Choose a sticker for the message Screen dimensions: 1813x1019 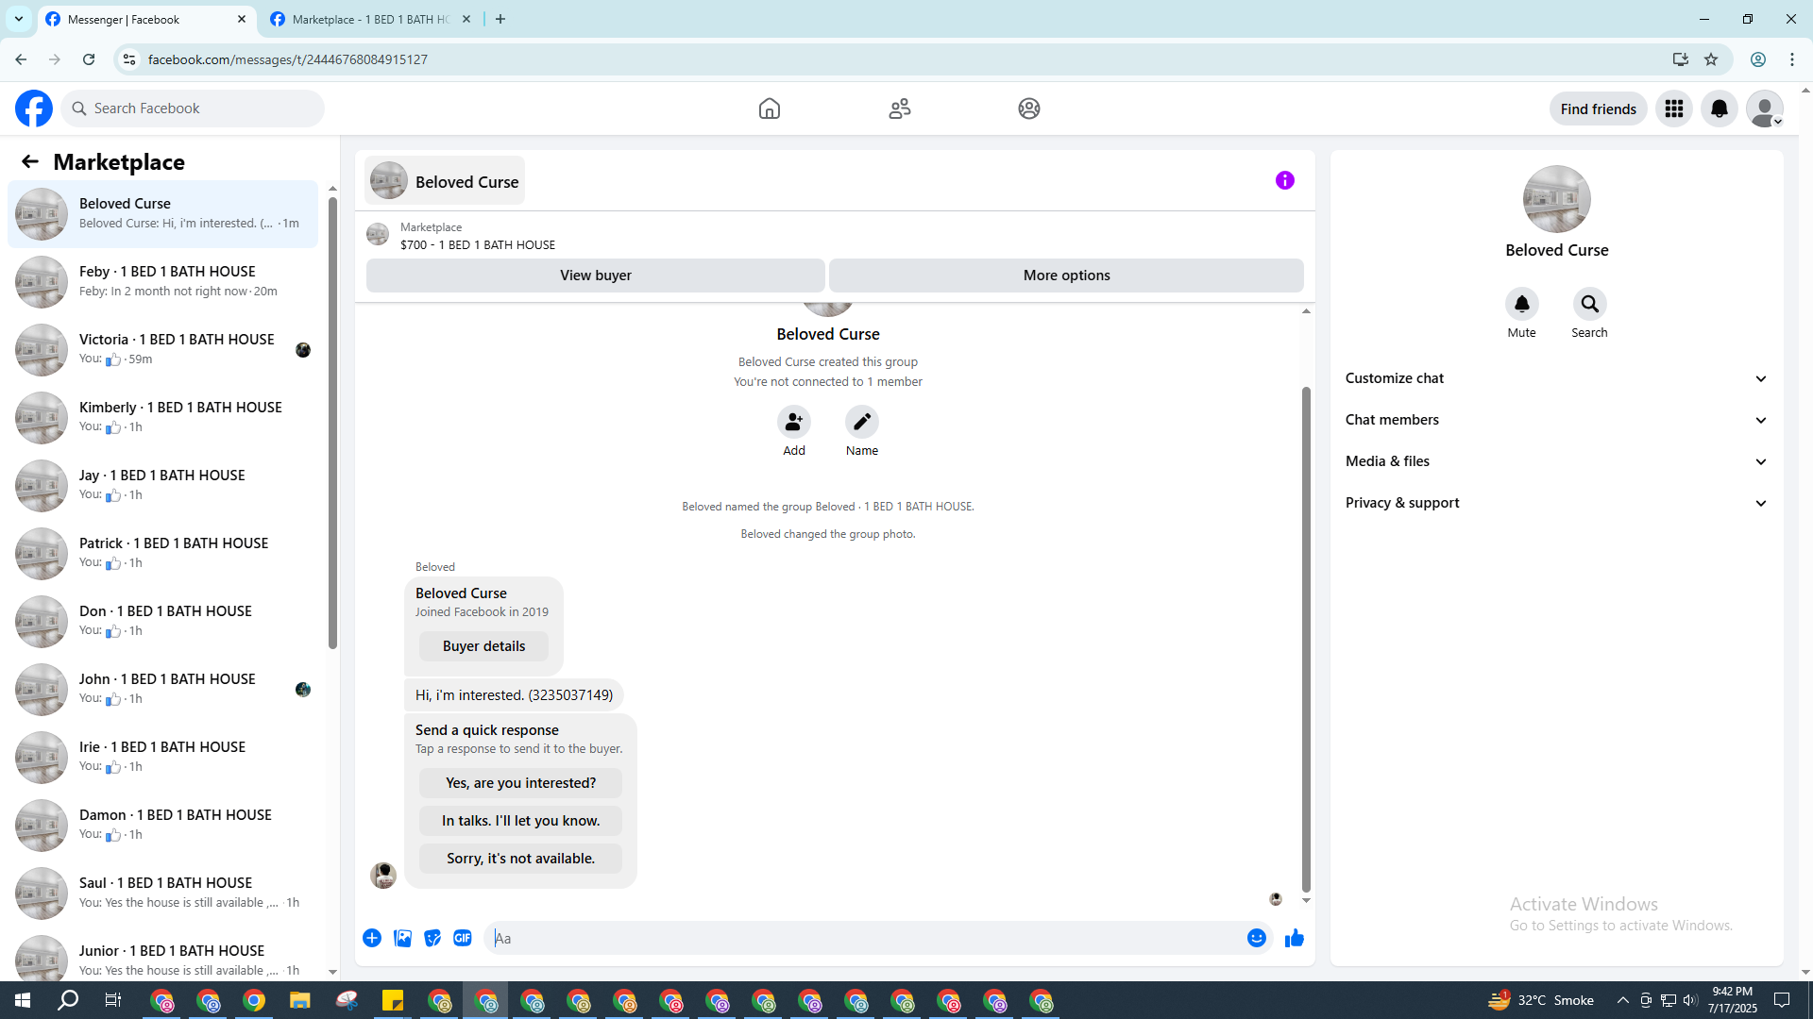pyautogui.click(x=432, y=938)
